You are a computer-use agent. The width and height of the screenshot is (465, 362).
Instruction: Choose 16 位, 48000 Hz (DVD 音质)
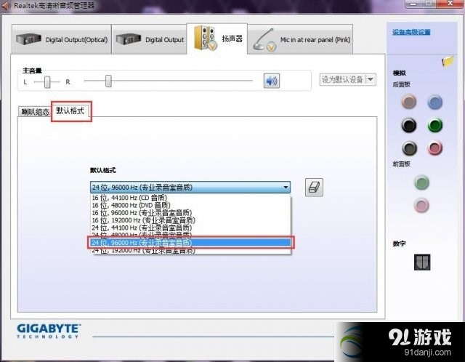[x=190, y=205]
